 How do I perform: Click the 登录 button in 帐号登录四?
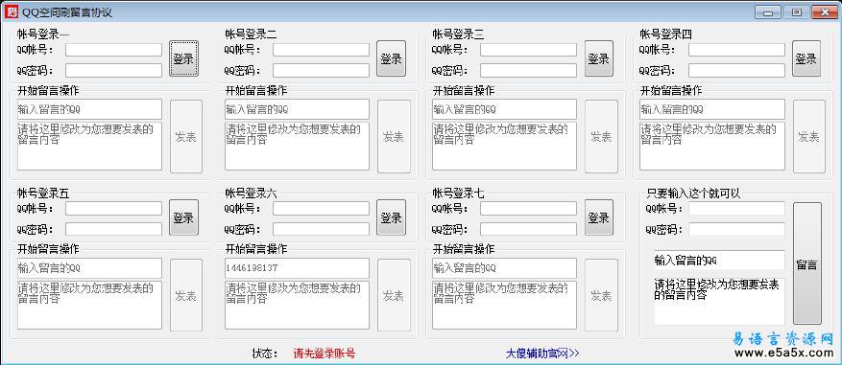(x=806, y=58)
